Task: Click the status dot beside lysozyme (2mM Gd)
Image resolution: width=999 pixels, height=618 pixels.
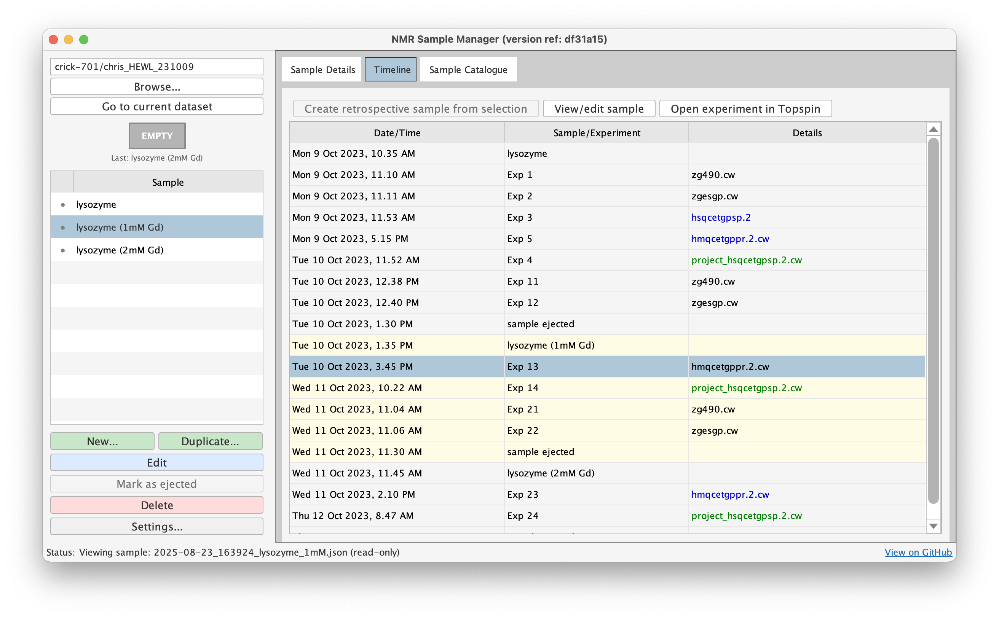Action: pyautogui.click(x=63, y=250)
